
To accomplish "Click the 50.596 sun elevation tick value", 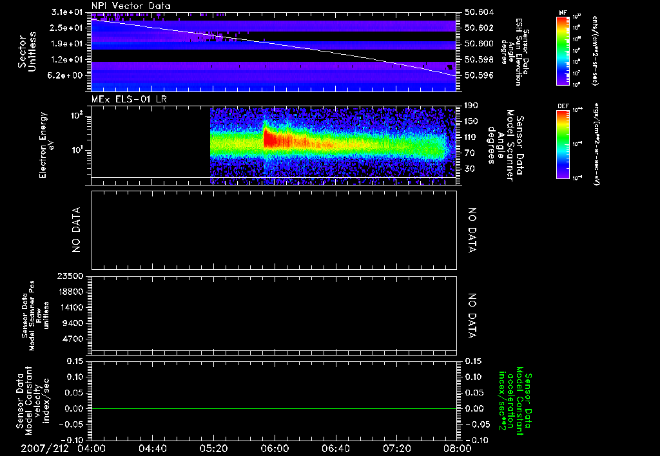I will [x=479, y=76].
